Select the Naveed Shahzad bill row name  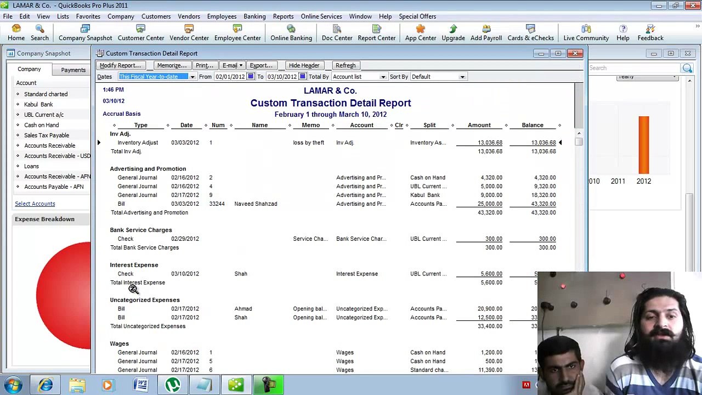(x=256, y=204)
